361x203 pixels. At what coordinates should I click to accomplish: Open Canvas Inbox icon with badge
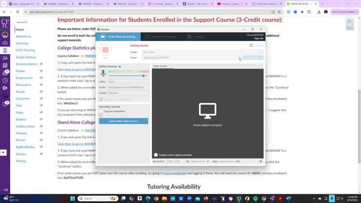[x=5, y=73]
